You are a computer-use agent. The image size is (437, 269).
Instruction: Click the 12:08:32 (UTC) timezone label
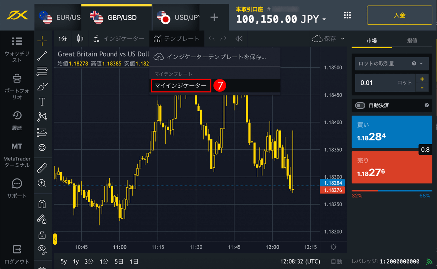click(x=300, y=261)
